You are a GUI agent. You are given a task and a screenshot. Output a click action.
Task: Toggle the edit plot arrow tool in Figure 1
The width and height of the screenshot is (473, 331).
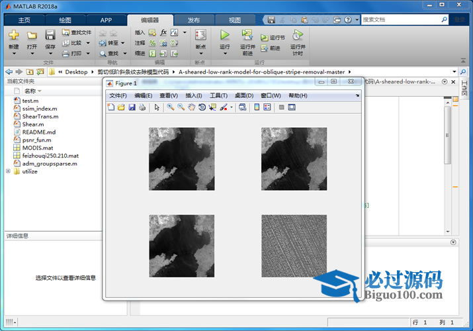coord(157,107)
